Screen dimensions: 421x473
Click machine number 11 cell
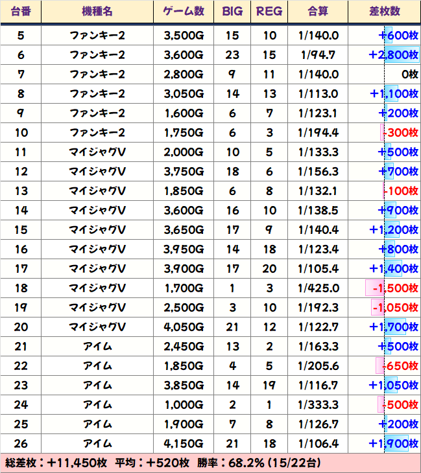21,152
